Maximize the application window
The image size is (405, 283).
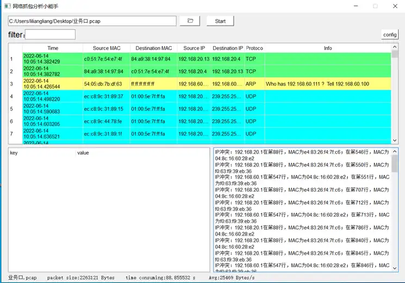(x=375, y=6)
